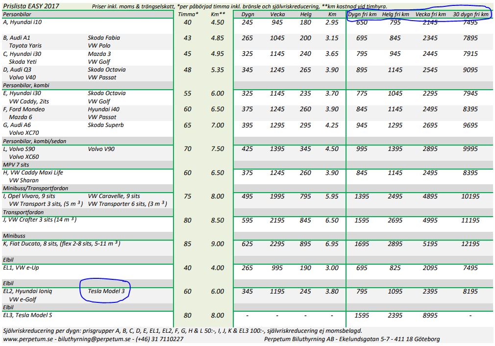The height and width of the screenshot is (346, 495).
Task: Select the 'F, Ford Mondeo' row label
Action: click(24, 109)
